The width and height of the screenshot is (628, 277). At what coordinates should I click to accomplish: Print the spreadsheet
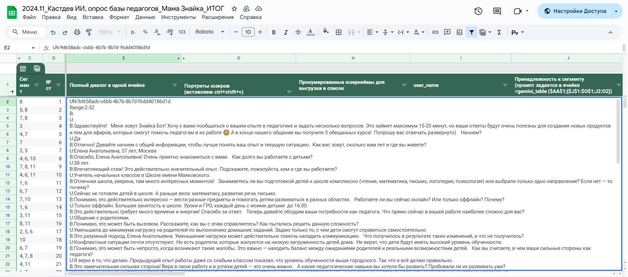tap(77, 32)
